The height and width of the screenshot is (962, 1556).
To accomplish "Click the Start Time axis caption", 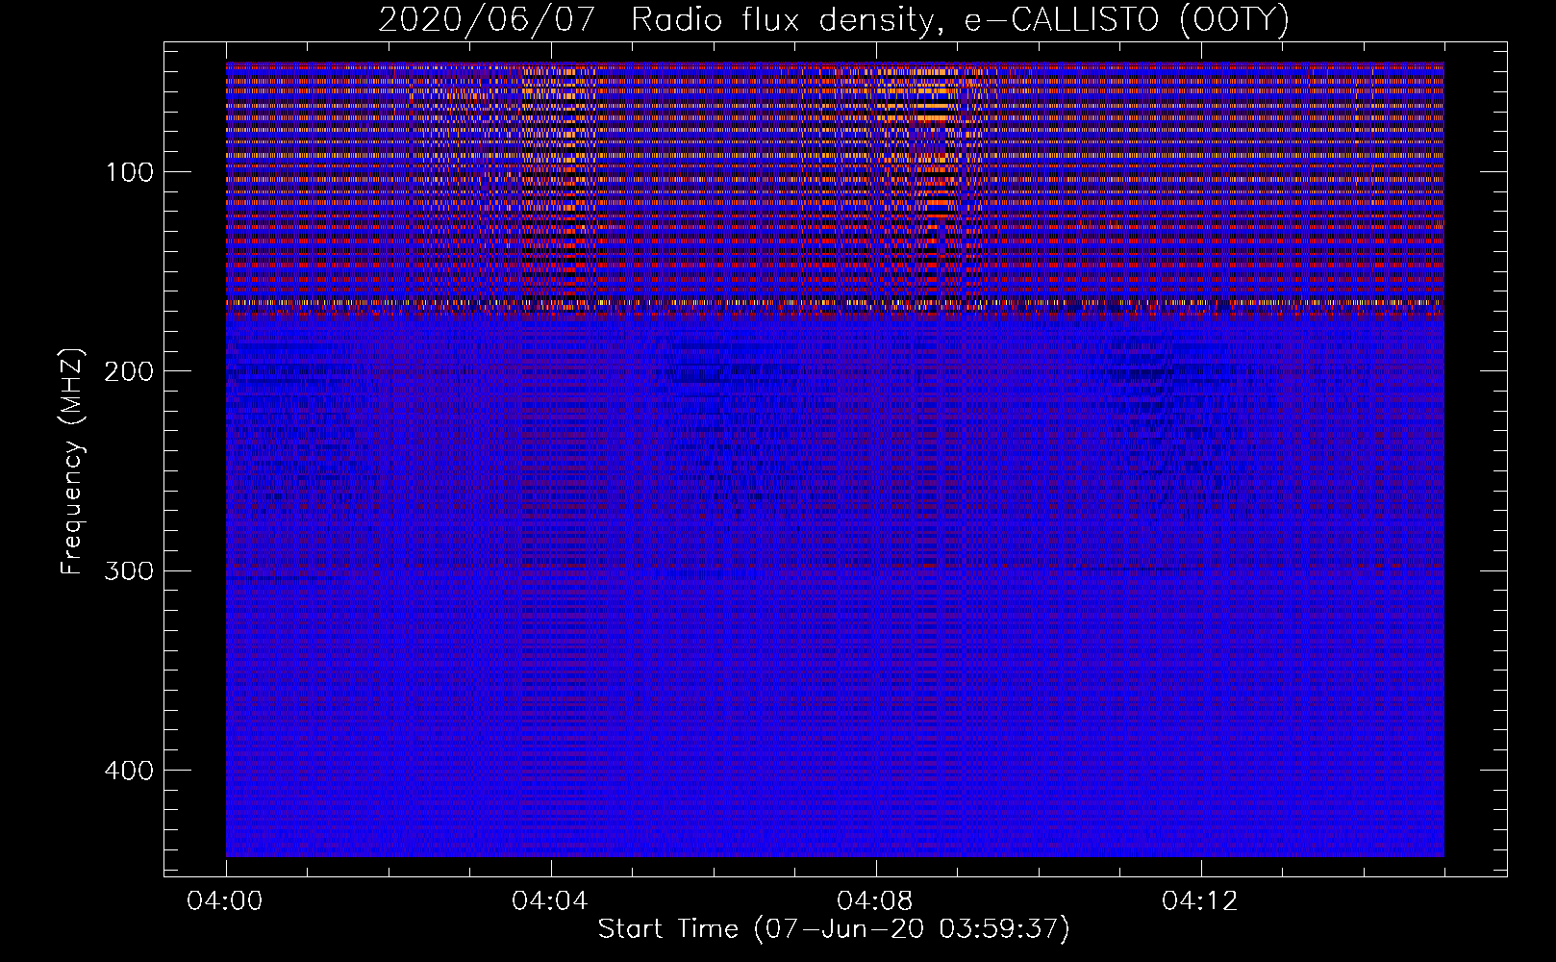I will pyautogui.click(x=834, y=929).
